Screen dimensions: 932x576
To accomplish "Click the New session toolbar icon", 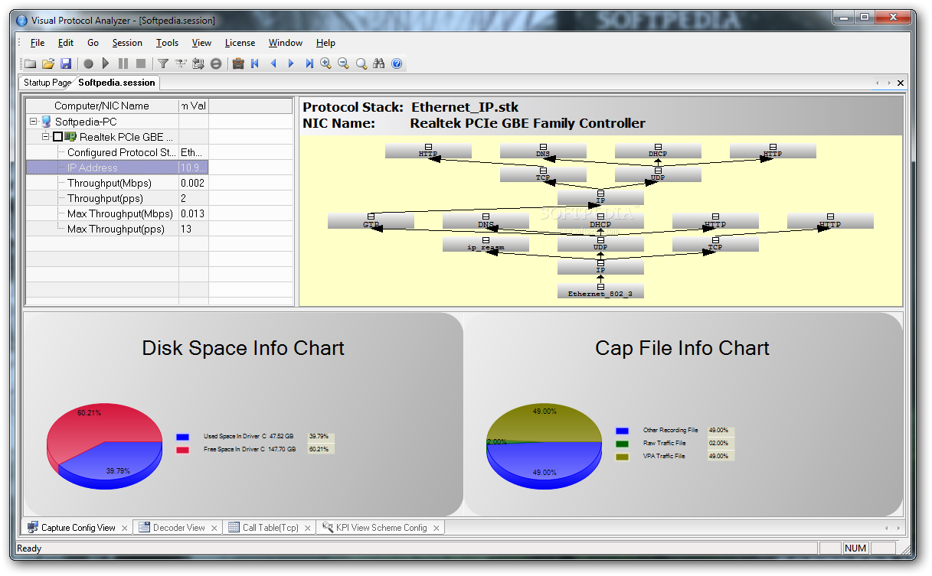I will click(x=31, y=63).
